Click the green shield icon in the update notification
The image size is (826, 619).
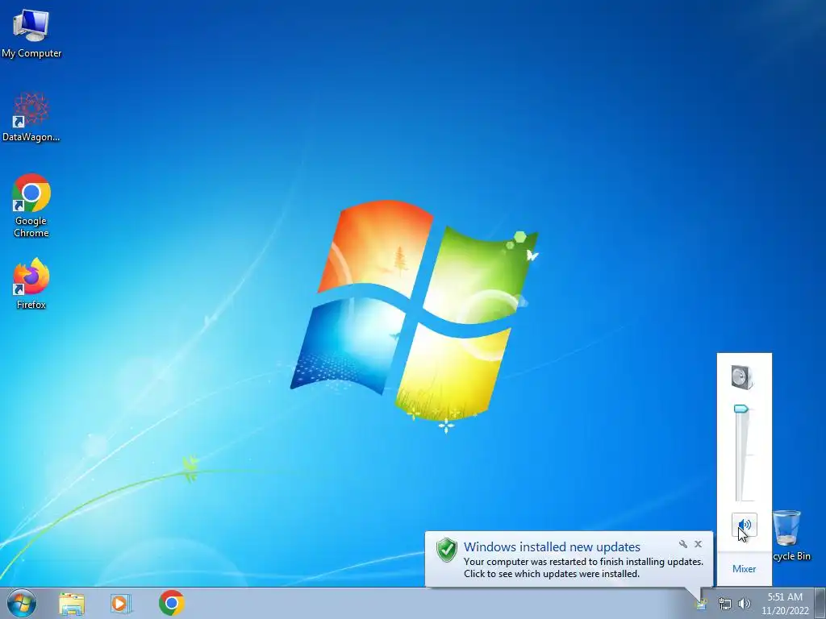[x=447, y=550]
